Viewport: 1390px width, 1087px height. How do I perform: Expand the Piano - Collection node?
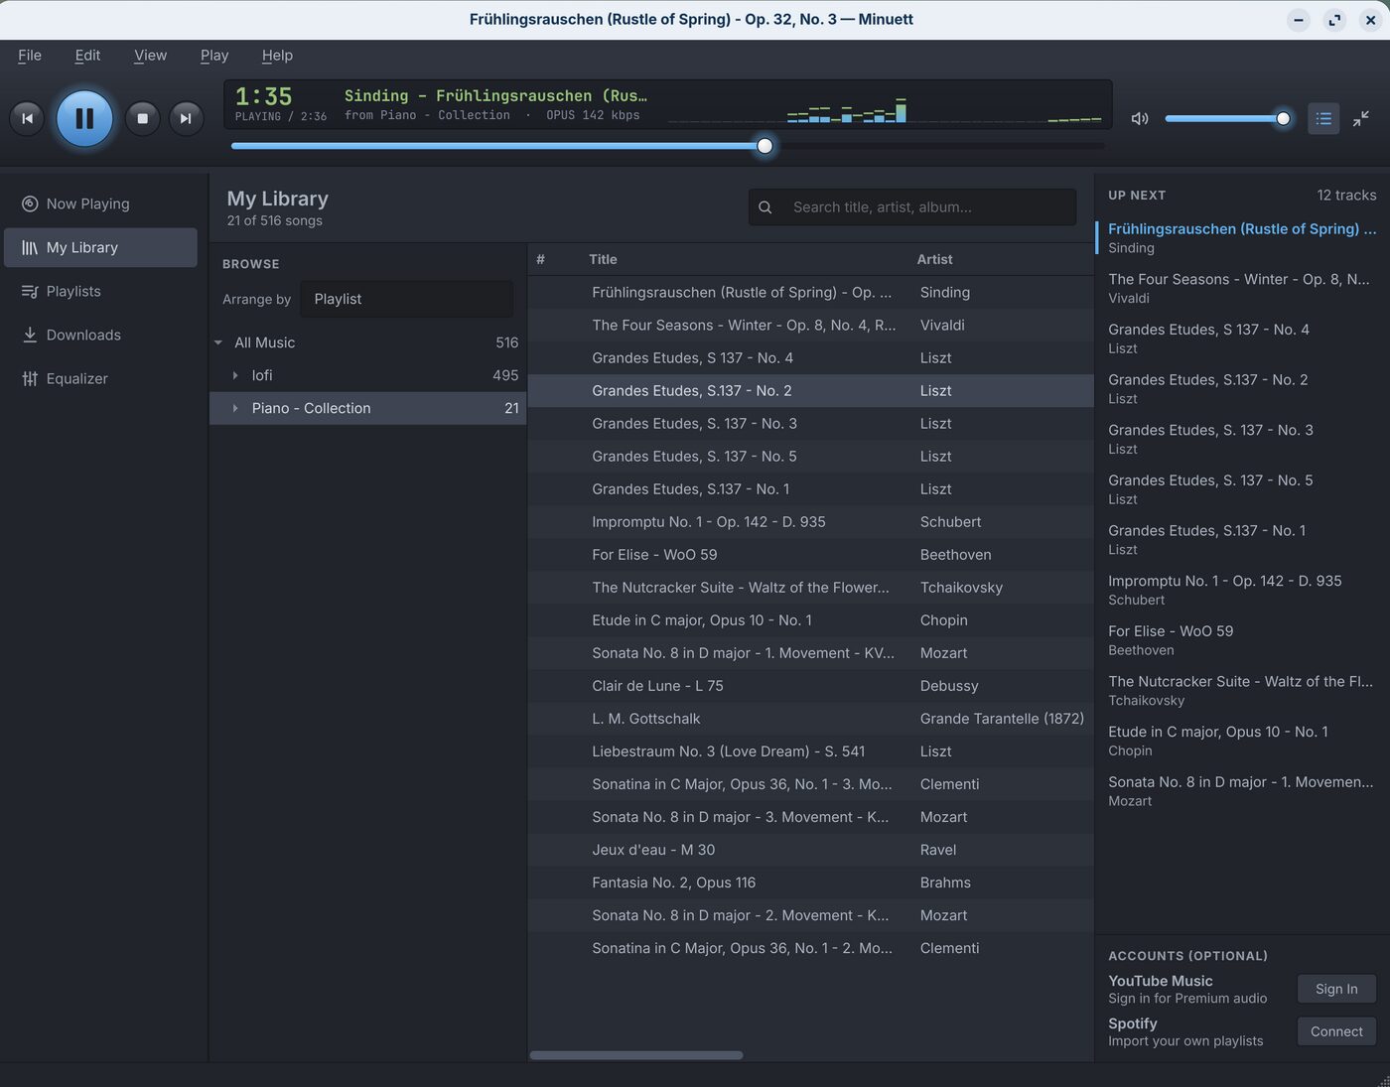235,408
